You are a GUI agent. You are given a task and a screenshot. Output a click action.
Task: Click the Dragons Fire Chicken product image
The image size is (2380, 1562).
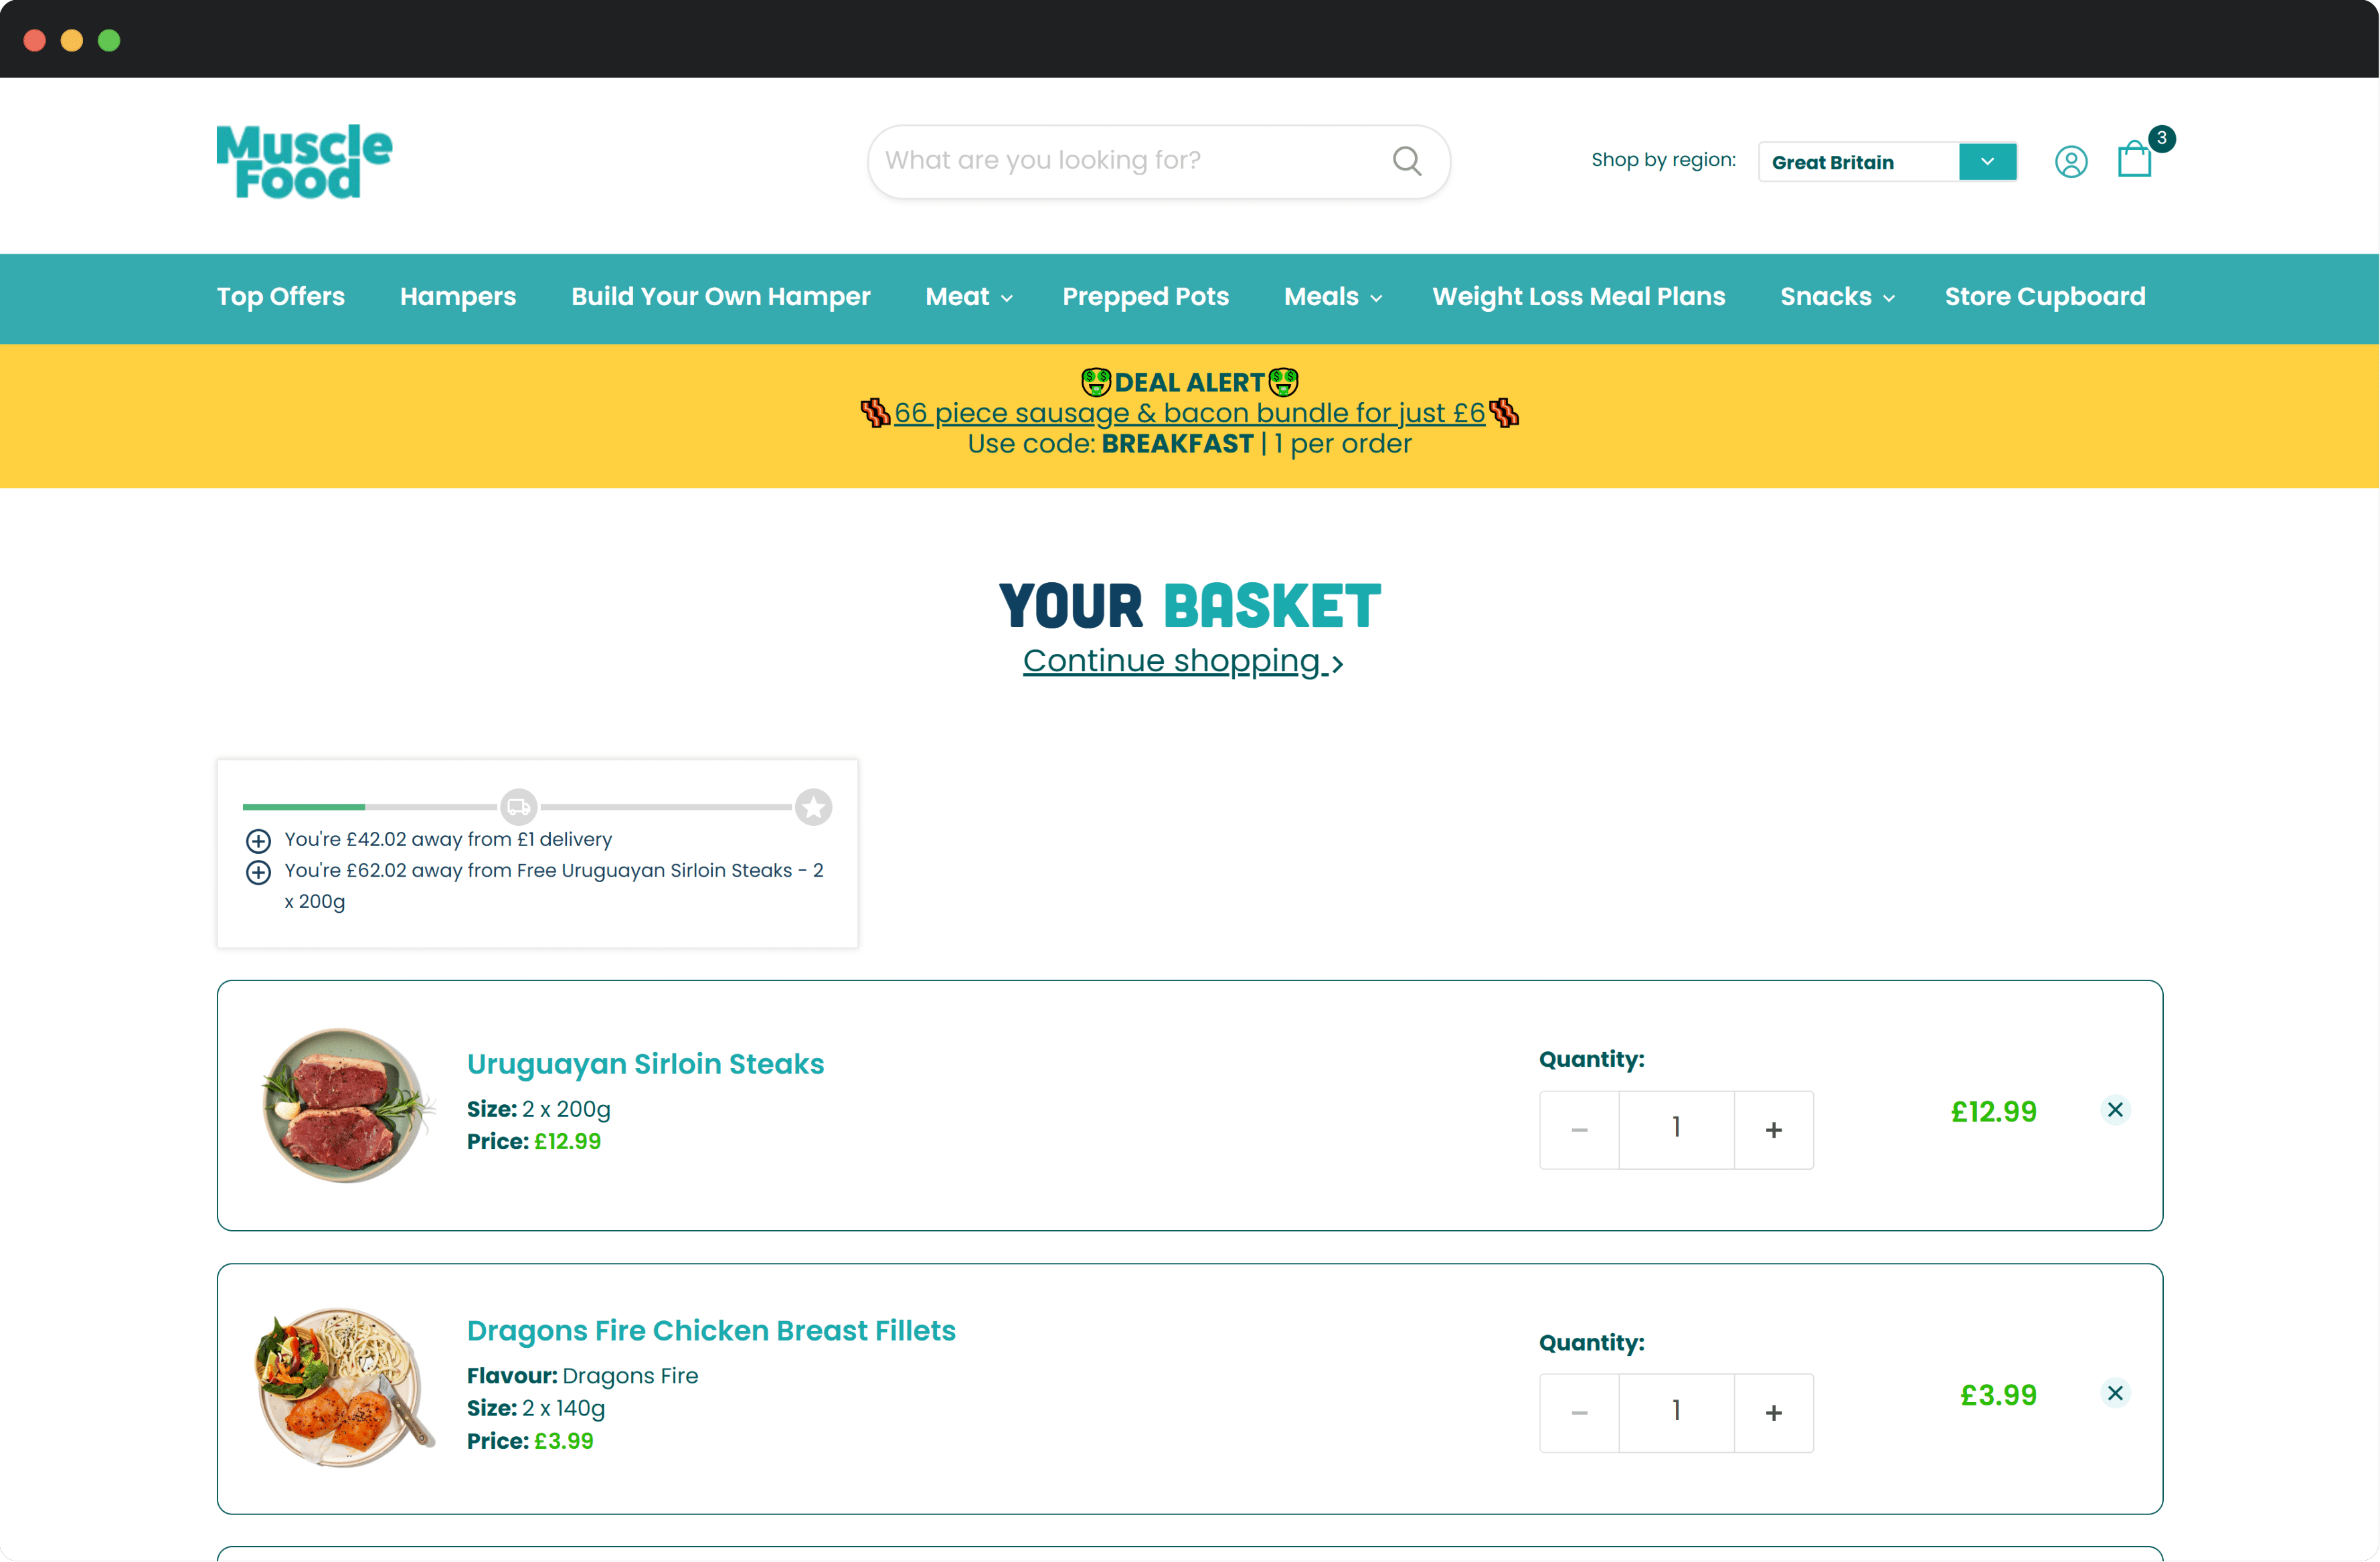click(345, 1388)
